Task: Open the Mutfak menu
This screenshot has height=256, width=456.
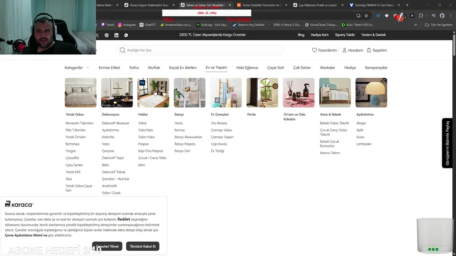Action: (154, 68)
